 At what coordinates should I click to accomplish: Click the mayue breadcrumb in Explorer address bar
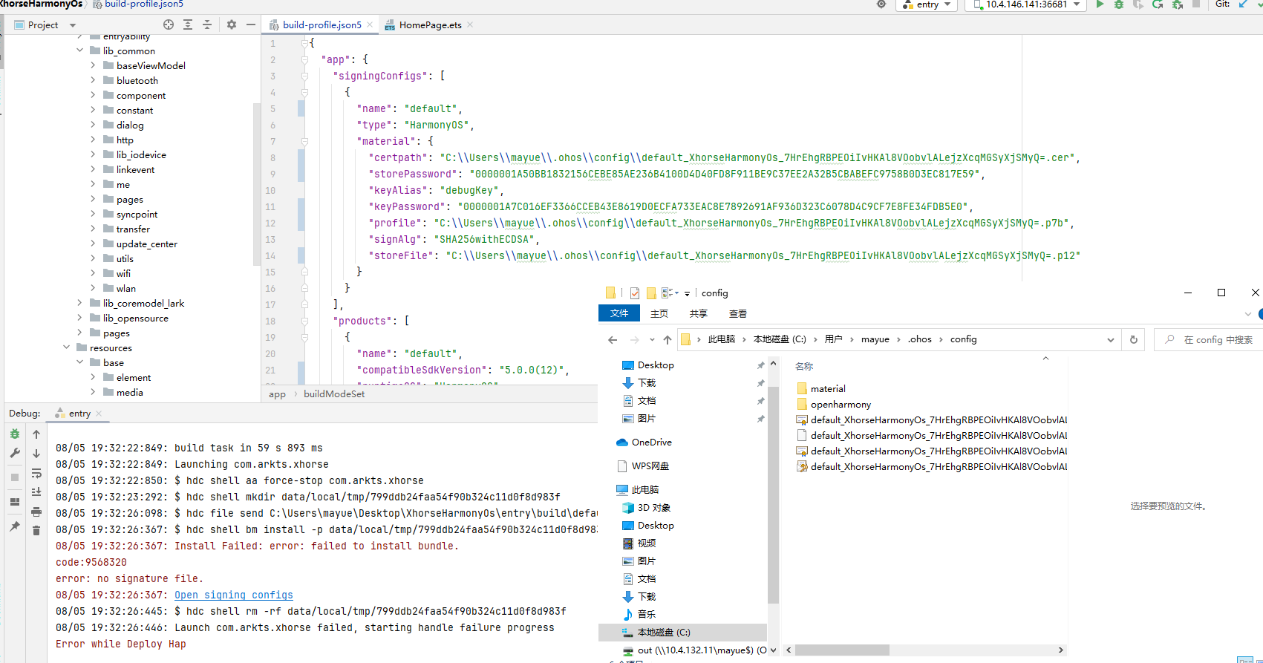coord(875,339)
